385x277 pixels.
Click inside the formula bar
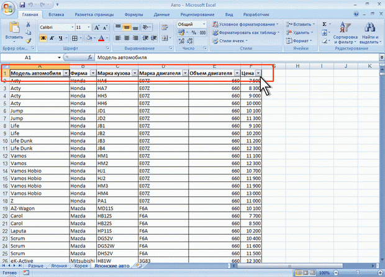tap(237, 58)
